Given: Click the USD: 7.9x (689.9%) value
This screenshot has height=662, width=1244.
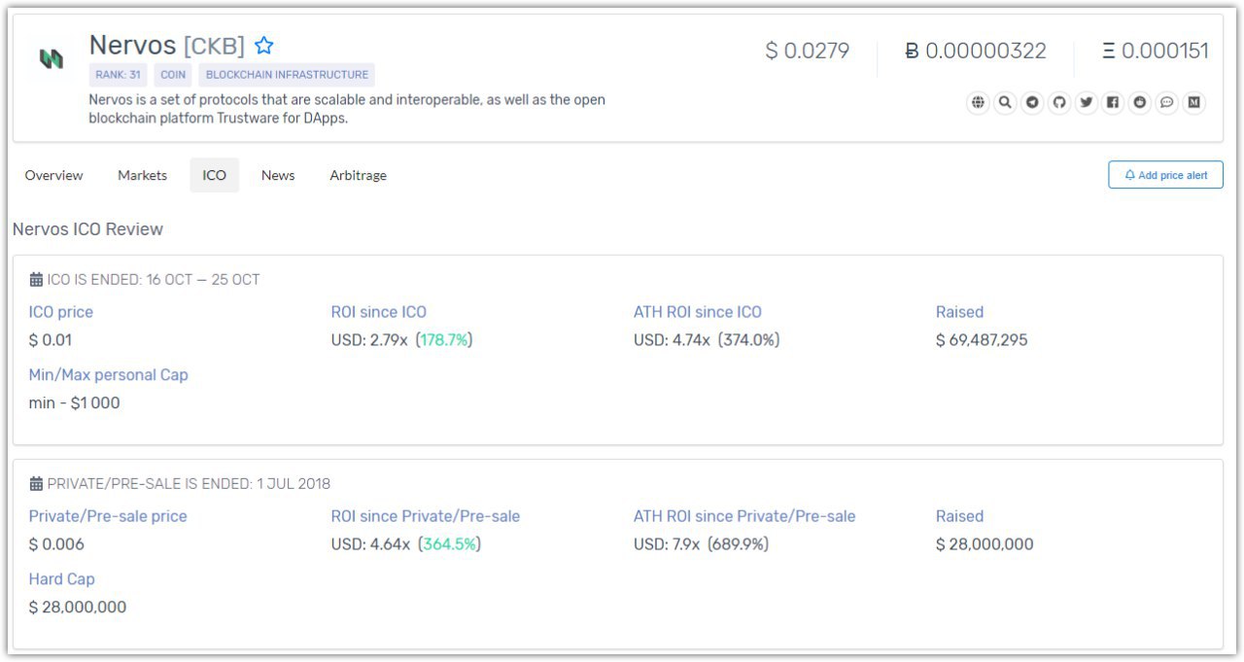Looking at the screenshot, I should [701, 544].
